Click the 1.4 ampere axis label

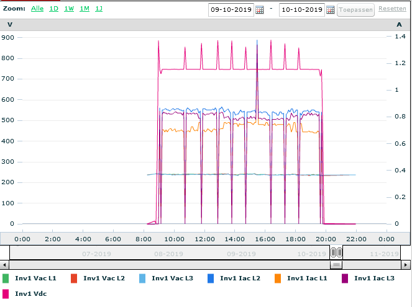coord(400,37)
